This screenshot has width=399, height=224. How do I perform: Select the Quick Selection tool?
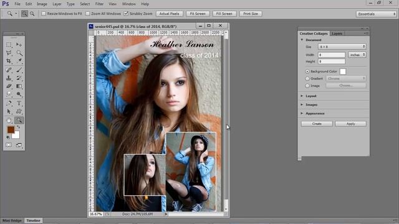pos(19,53)
